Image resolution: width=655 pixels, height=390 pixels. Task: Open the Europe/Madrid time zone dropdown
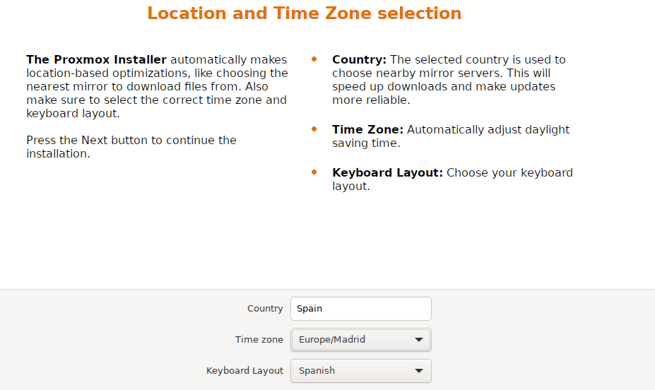[353, 340]
